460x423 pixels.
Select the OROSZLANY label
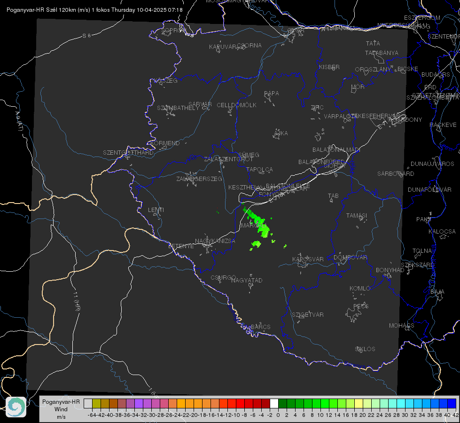tap(373, 70)
